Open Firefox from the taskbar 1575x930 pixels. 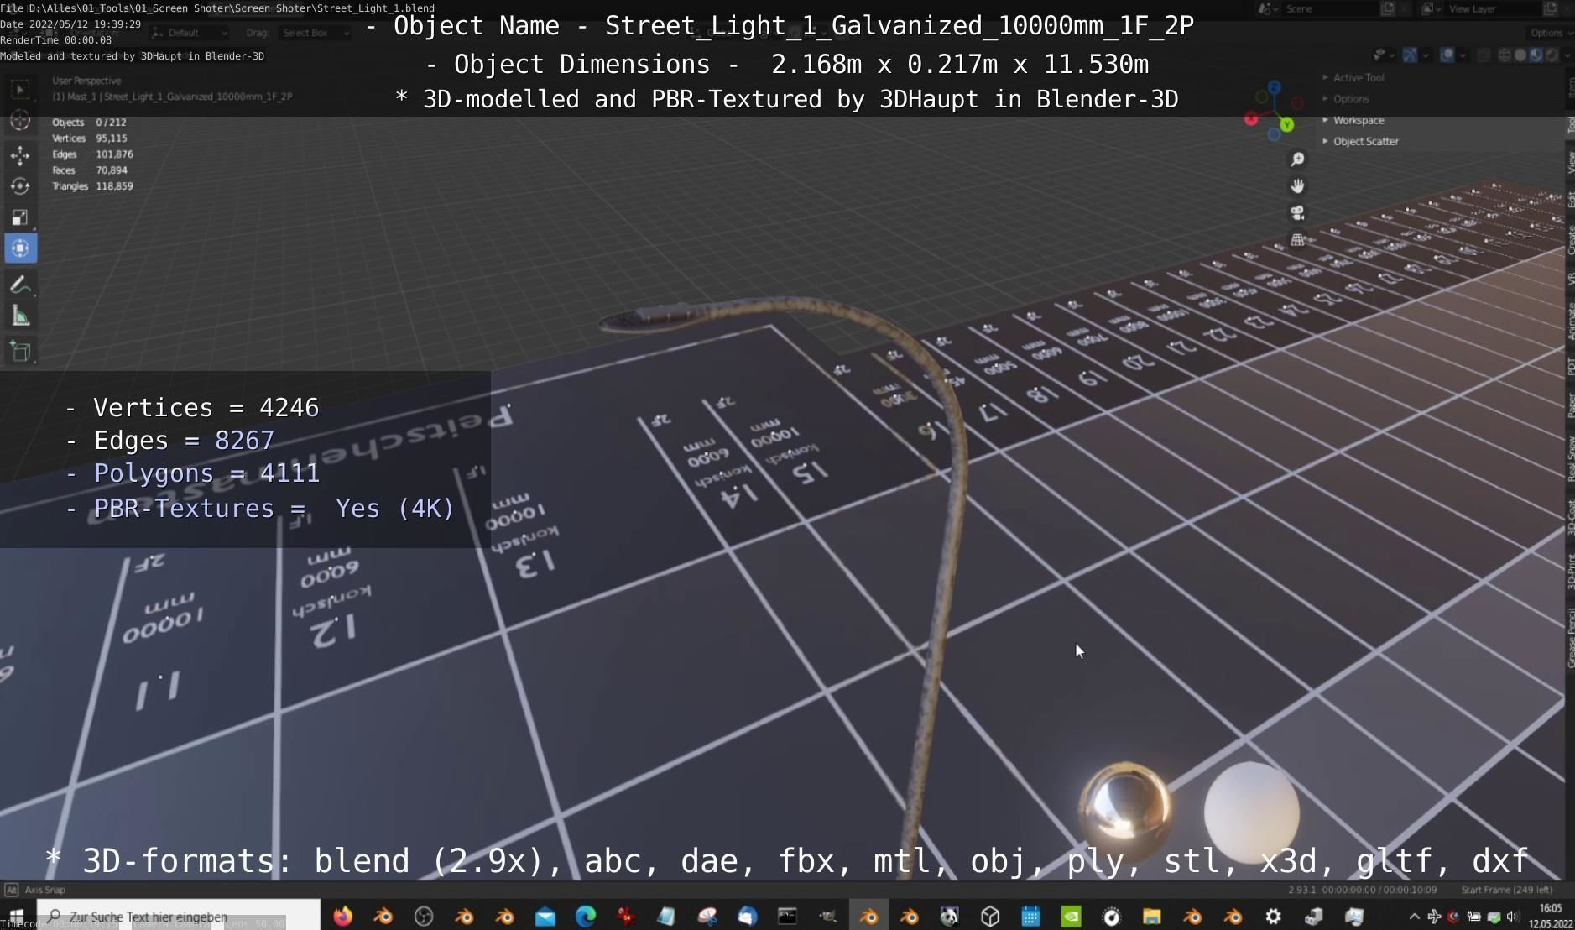point(342,917)
